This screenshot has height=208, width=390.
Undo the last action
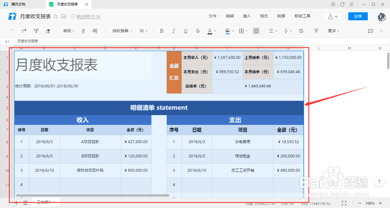[x=12, y=31]
